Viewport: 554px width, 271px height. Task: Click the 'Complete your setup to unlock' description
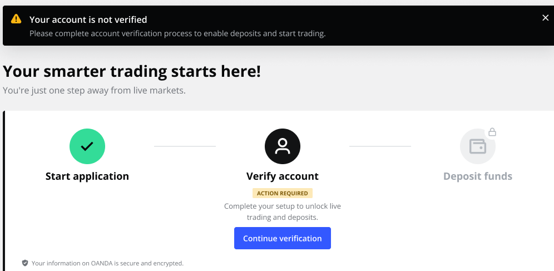pyautogui.click(x=283, y=211)
